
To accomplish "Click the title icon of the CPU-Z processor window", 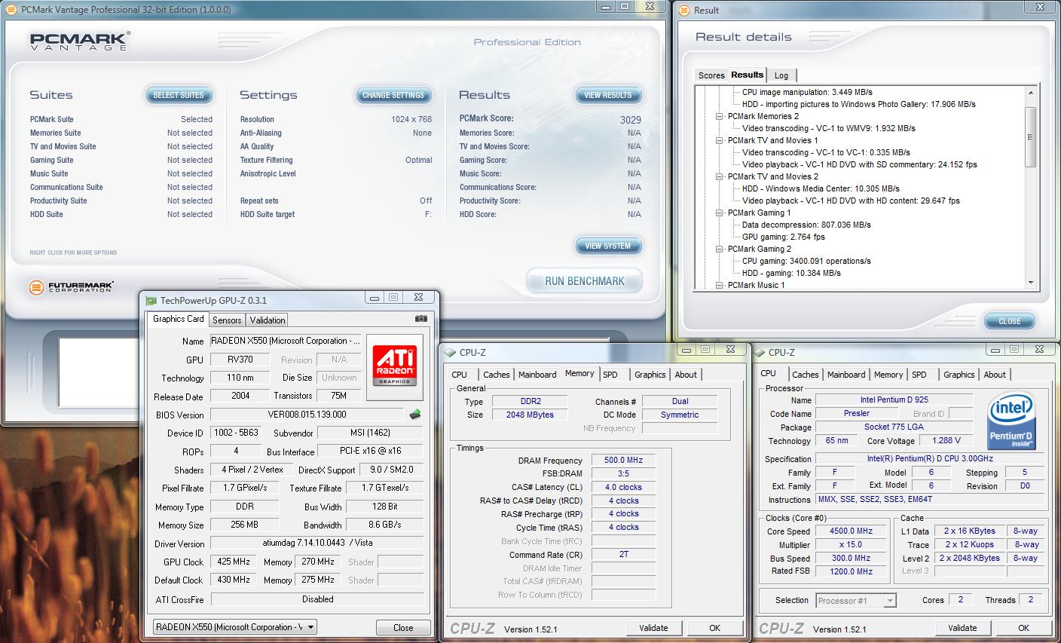I will [x=759, y=353].
